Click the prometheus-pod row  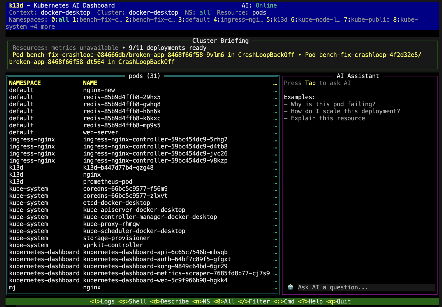[107, 182]
